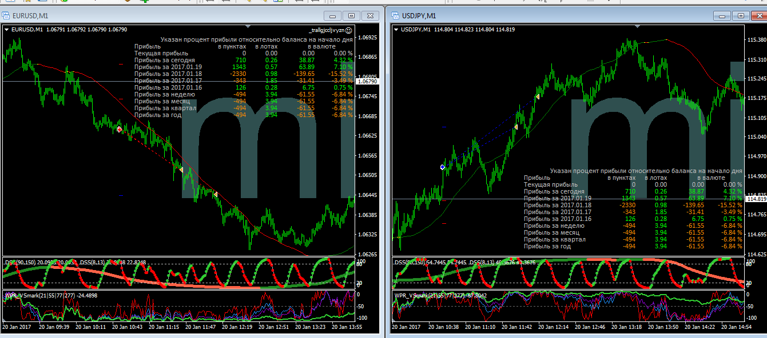Click 'Прибыль за 2017.01.18' row in EURUSD window
767x338 pixels.
click(x=244, y=74)
